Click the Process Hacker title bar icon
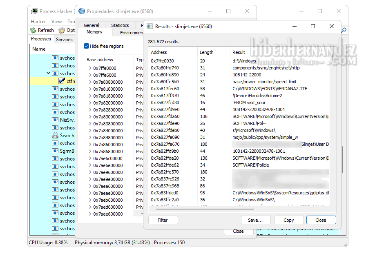Screen dimensions: 375x254 click(34, 11)
